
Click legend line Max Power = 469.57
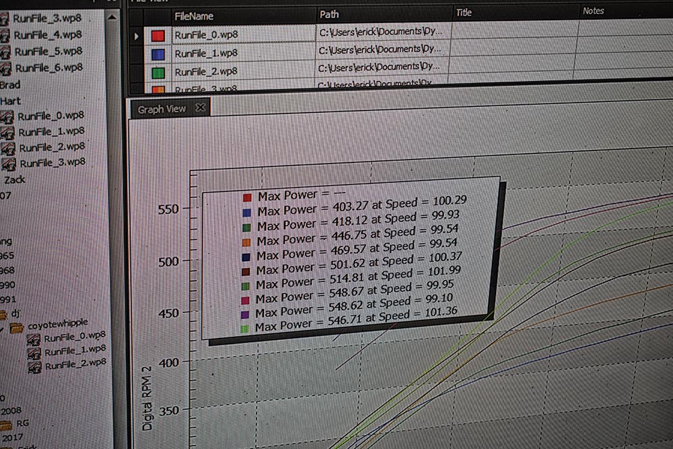pos(357,250)
